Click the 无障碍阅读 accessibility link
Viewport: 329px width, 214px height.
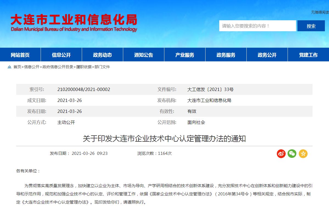(320, 12)
